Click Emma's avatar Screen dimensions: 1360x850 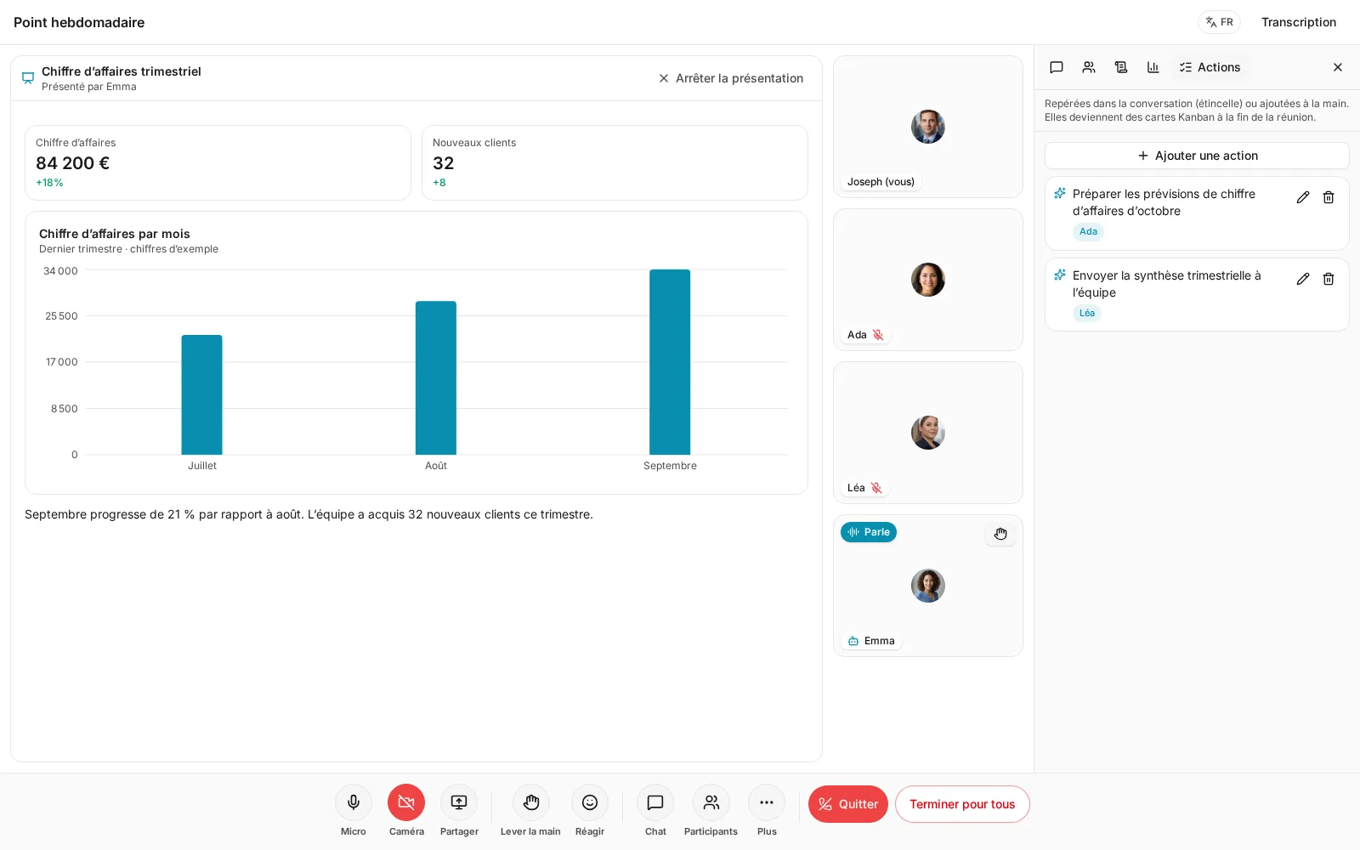[x=928, y=586]
